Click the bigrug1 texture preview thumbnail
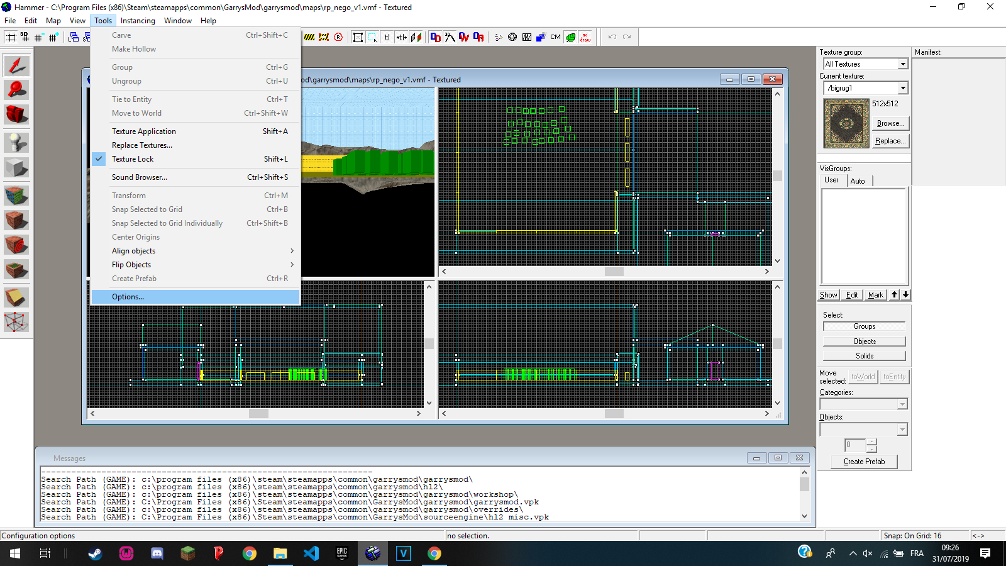The width and height of the screenshot is (1006, 566). [x=846, y=123]
